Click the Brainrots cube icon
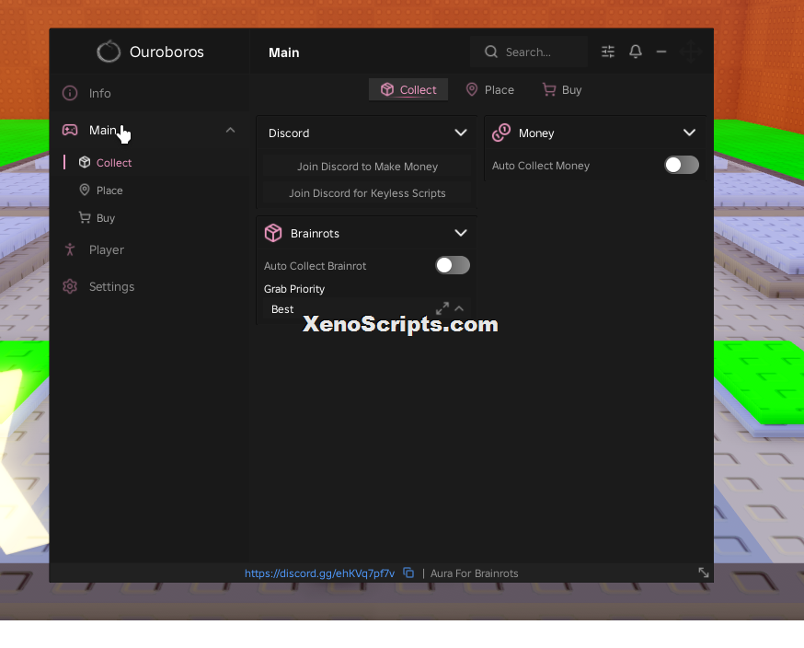This screenshot has width=804, height=648. click(x=273, y=233)
